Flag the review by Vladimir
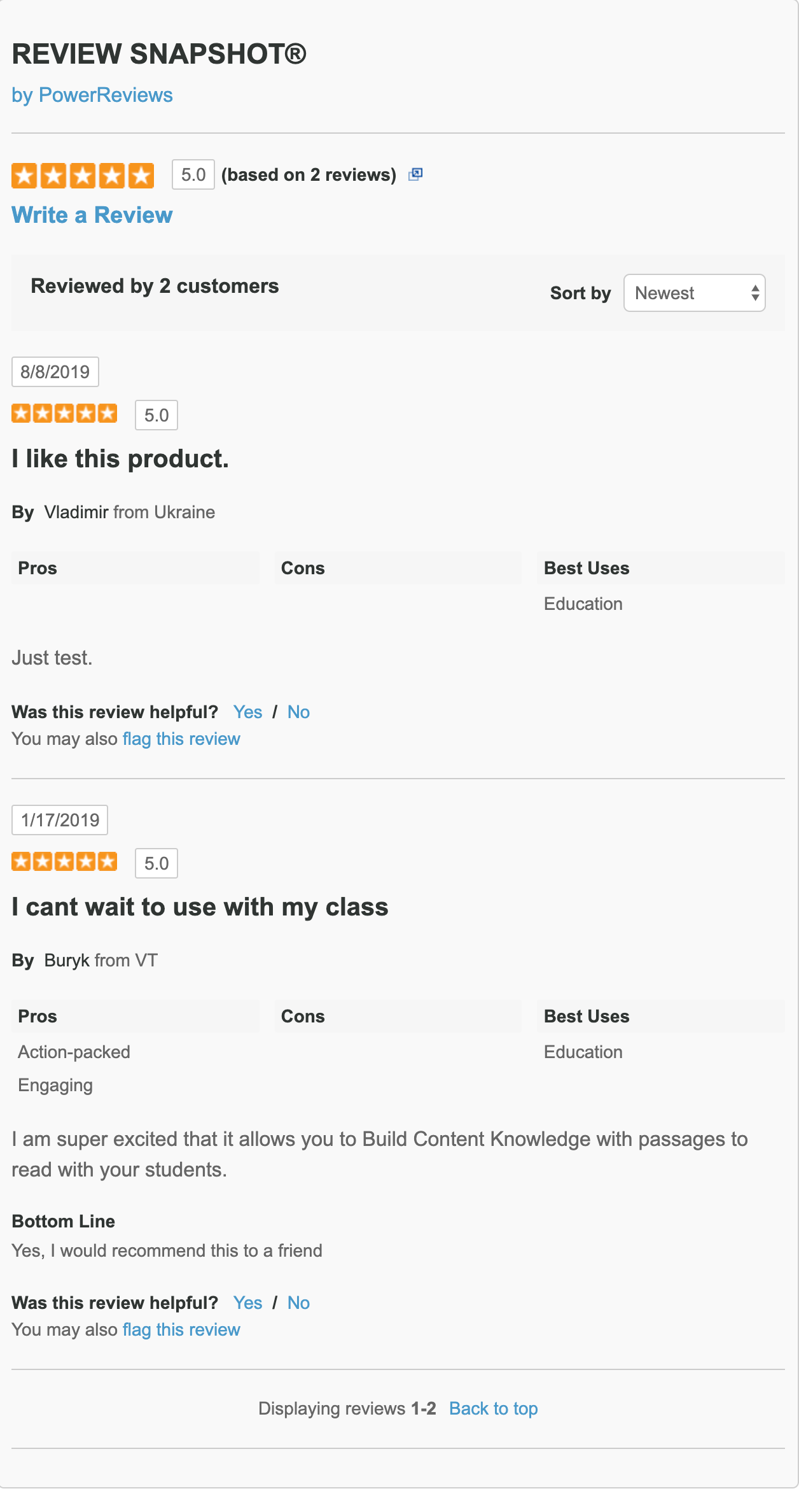The image size is (799, 1491). [x=181, y=738]
